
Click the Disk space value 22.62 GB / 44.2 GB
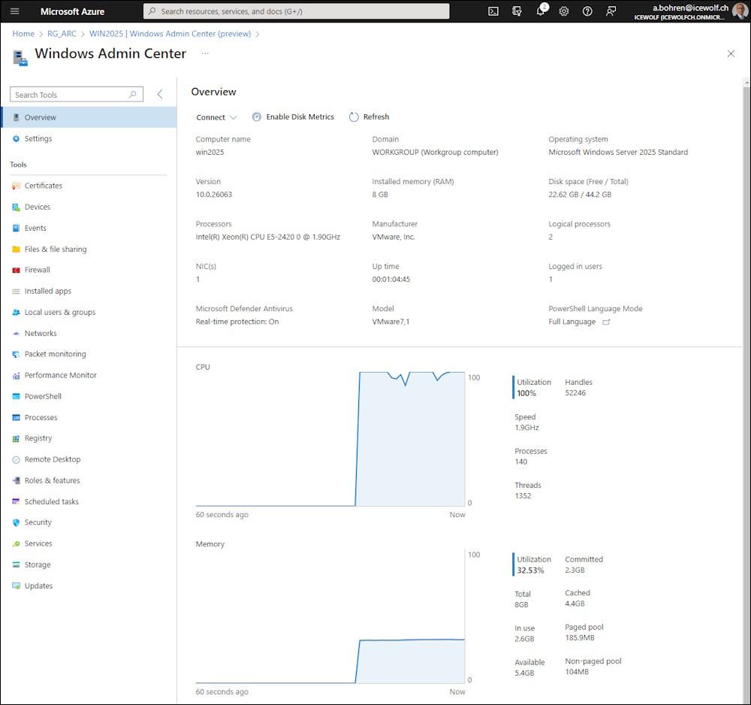(x=580, y=195)
